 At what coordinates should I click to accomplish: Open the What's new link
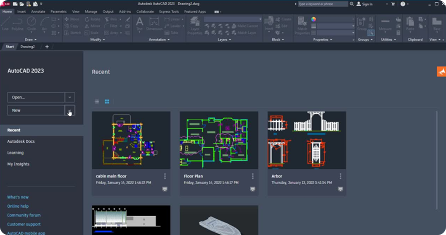pyautogui.click(x=18, y=197)
